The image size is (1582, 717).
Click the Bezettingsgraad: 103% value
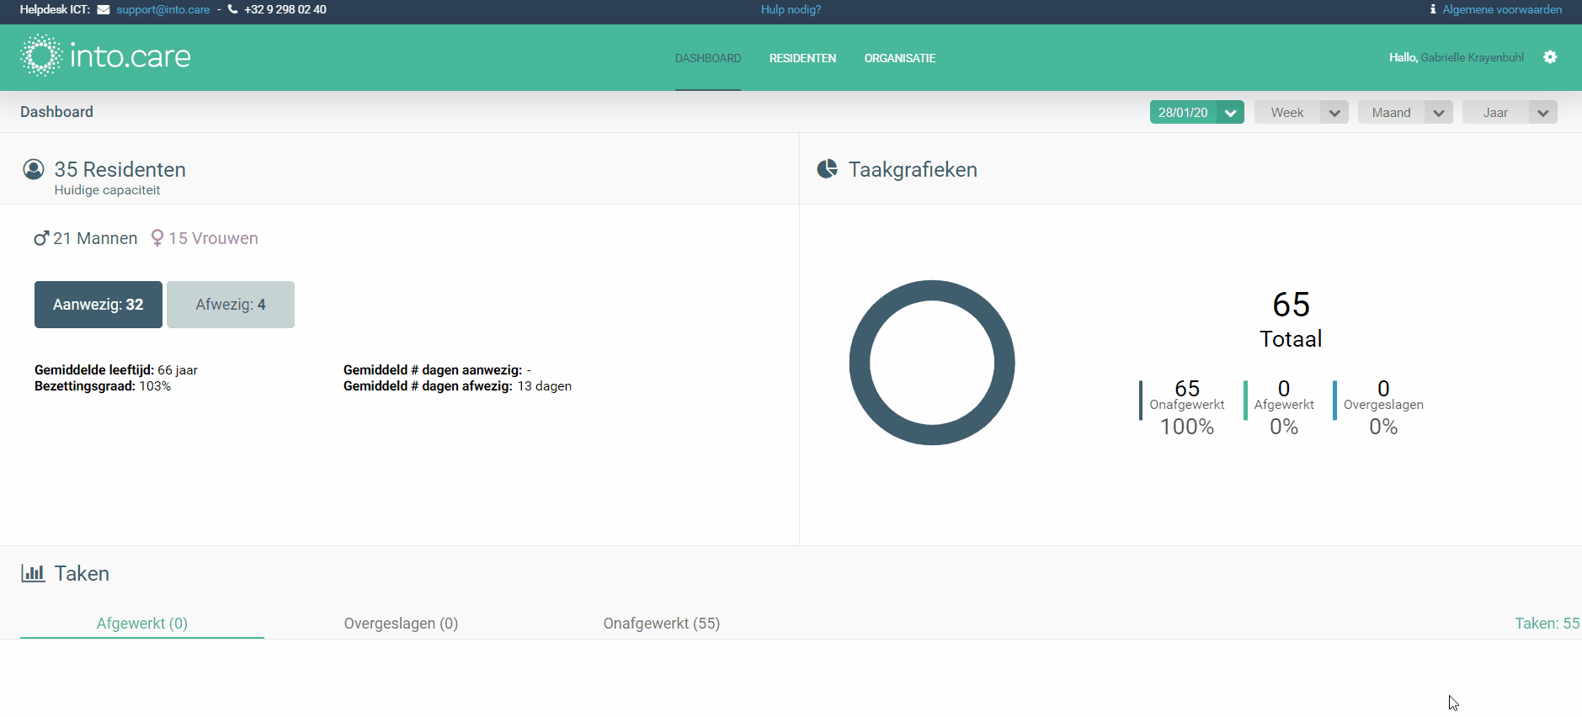pos(103,386)
